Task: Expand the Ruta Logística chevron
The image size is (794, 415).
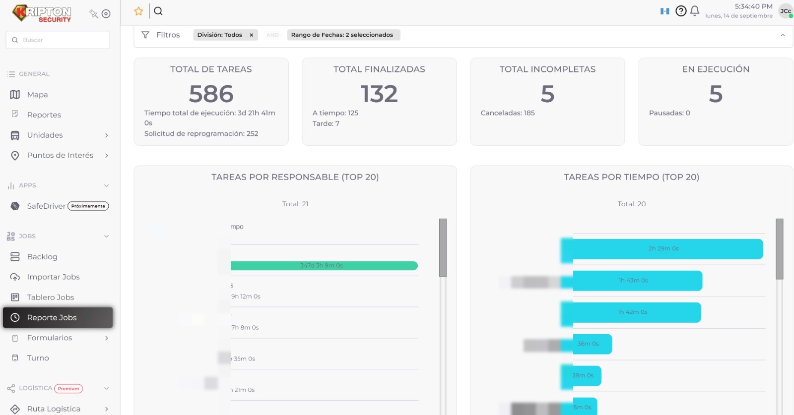Action: tap(107, 409)
